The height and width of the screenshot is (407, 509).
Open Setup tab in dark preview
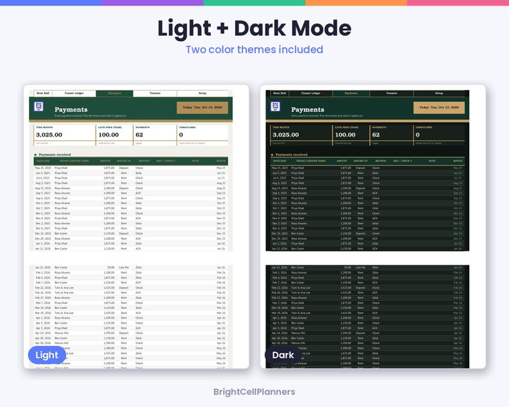click(439, 93)
